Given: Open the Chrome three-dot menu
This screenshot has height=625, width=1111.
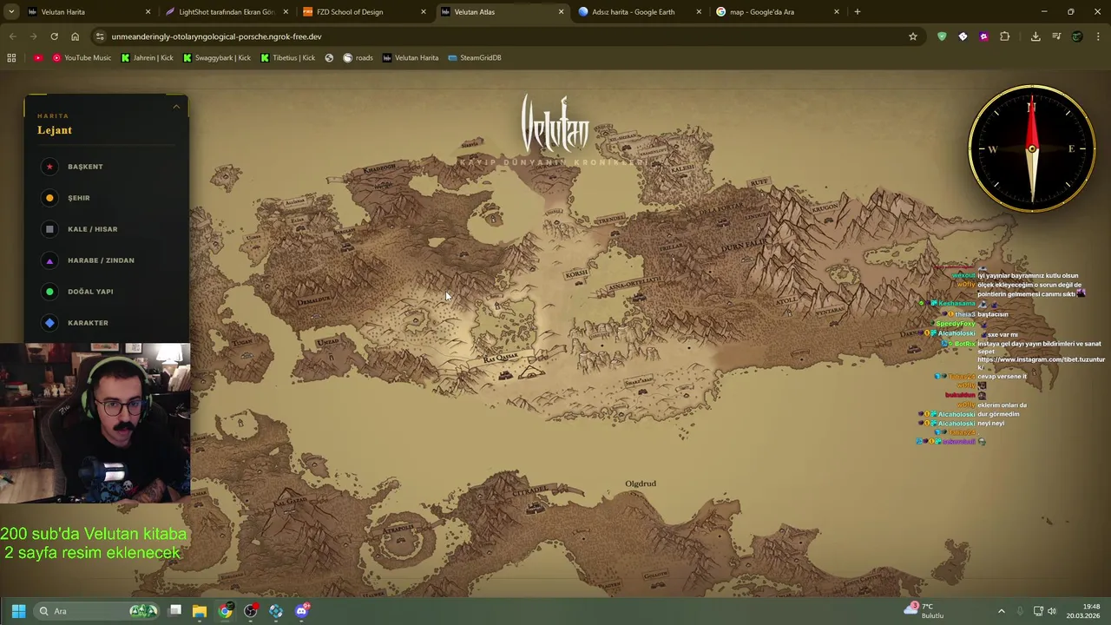Looking at the screenshot, I should pyautogui.click(x=1099, y=36).
